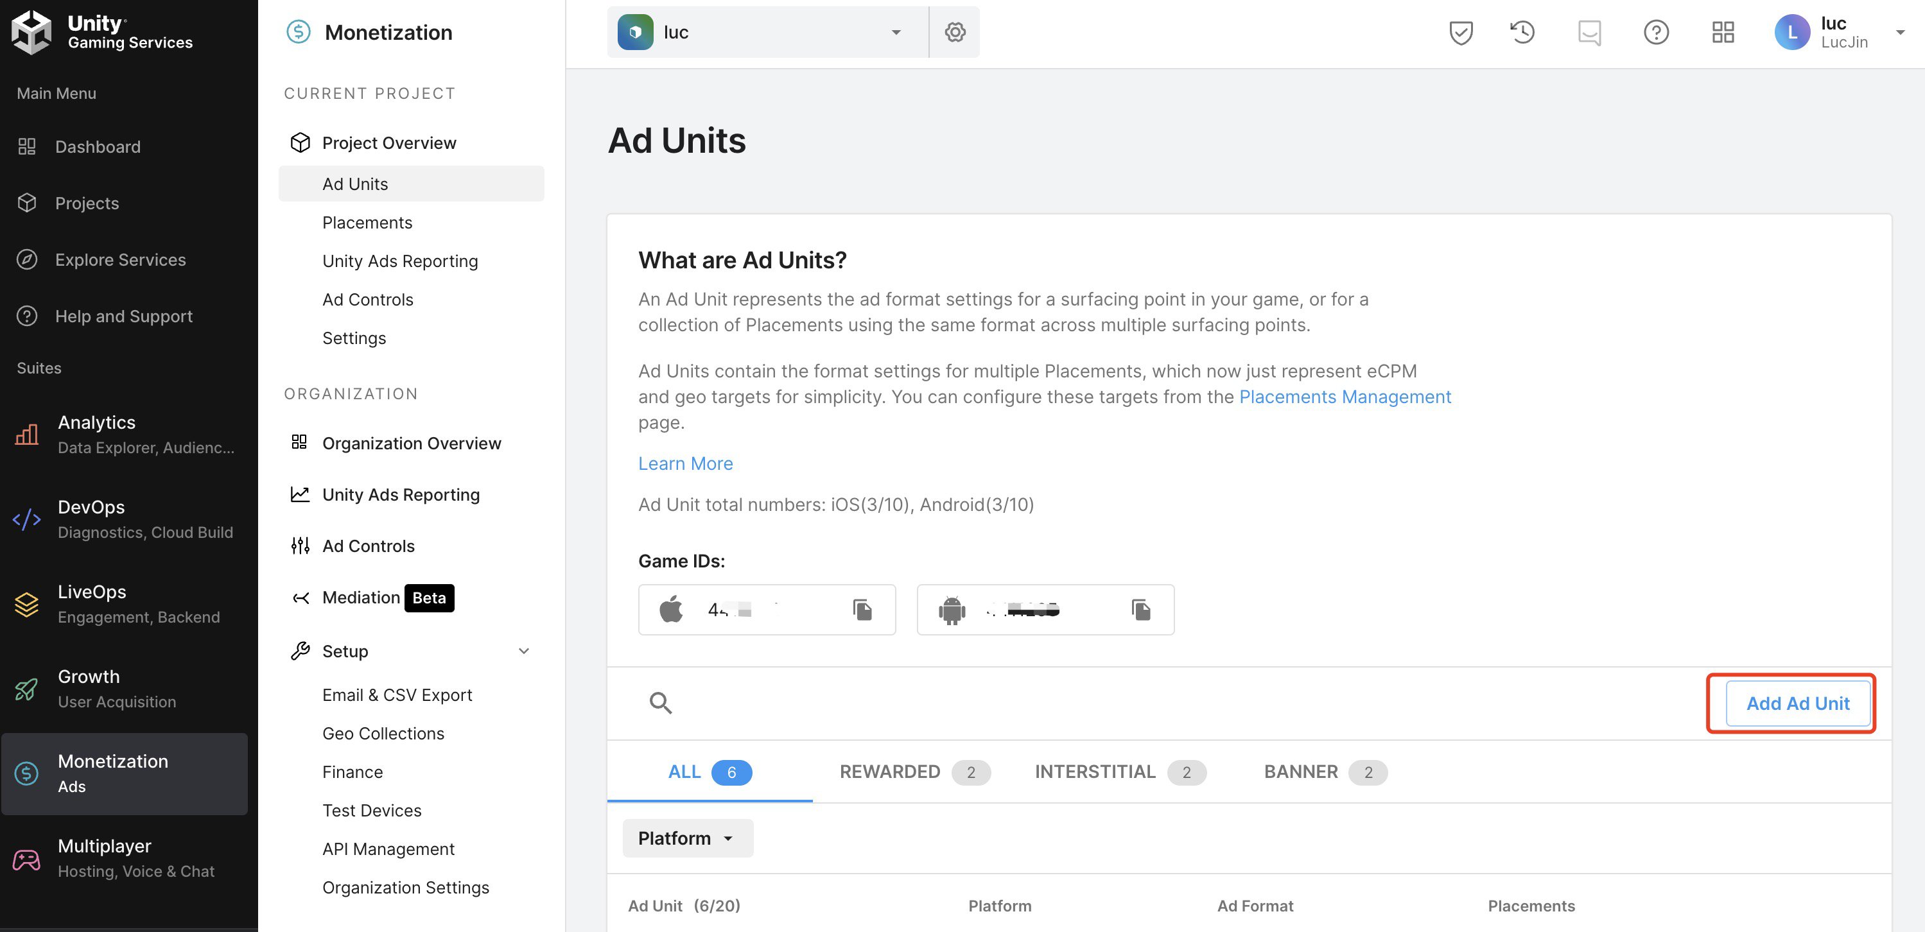Go to Explore Services
Viewport: 1925px width, 932px height.
(120, 259)
